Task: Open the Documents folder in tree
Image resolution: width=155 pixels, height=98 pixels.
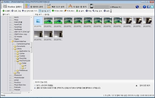Action: 21,46
